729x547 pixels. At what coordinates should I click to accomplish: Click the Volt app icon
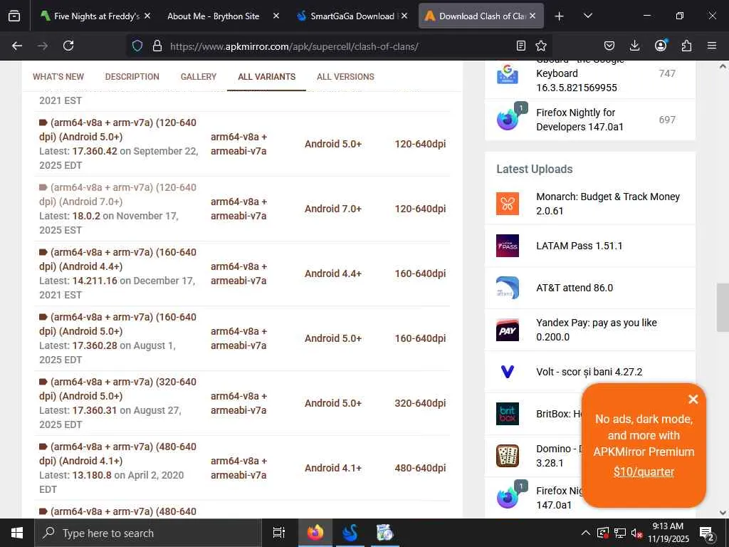tap(507, 372)
